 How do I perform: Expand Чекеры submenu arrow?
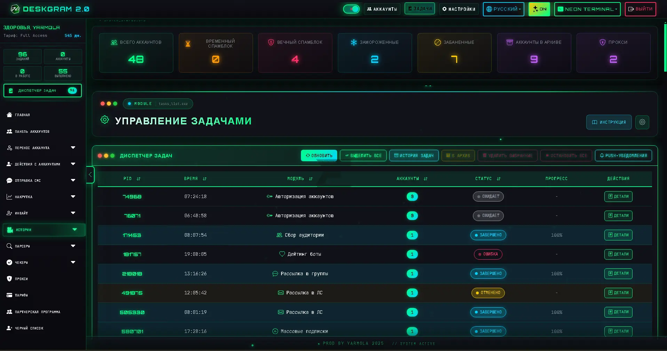coord(73,262)
